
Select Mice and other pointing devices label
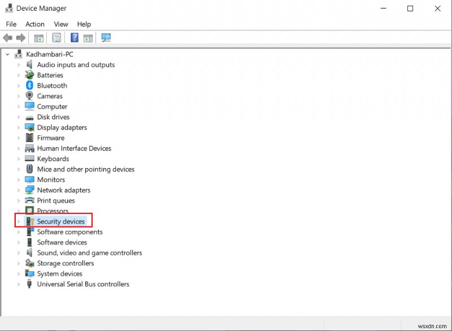(x=86, y=169)
